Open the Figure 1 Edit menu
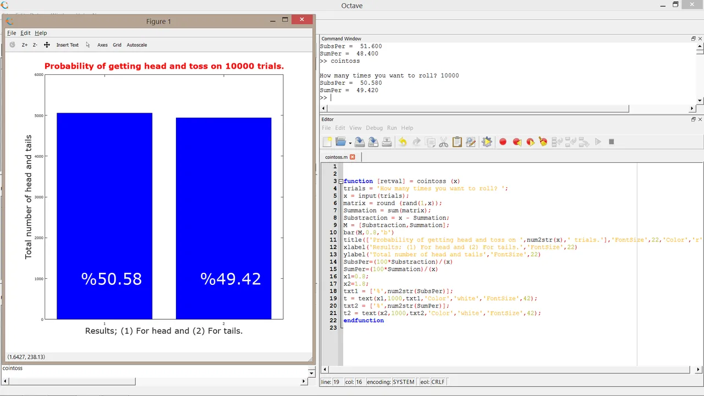The height and width of the screenshot is (396, 704). (x=25, y=33)
